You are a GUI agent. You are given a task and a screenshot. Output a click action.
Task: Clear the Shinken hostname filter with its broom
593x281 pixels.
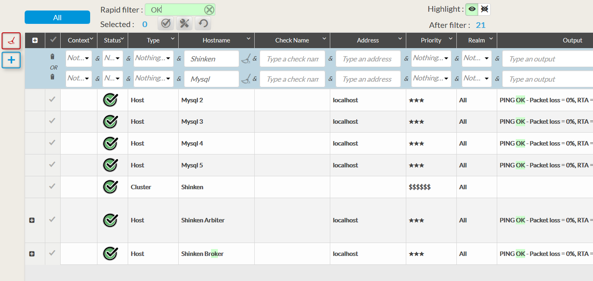click(x=245, y=59)
